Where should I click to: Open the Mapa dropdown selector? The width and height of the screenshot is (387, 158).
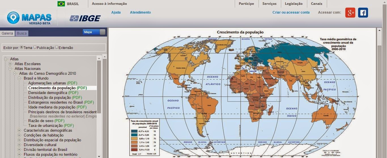click(94, 32)
